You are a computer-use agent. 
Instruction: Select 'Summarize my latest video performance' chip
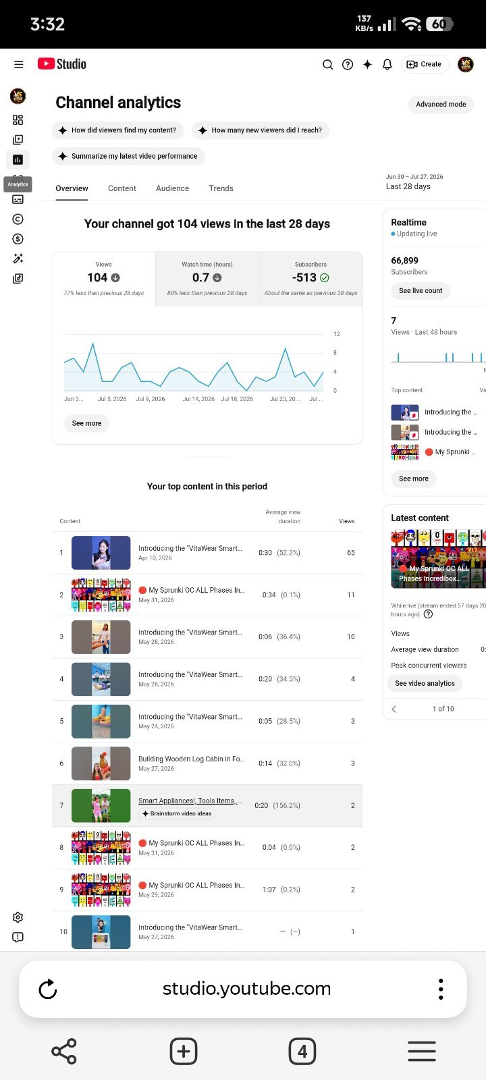(x=128, y=156)
